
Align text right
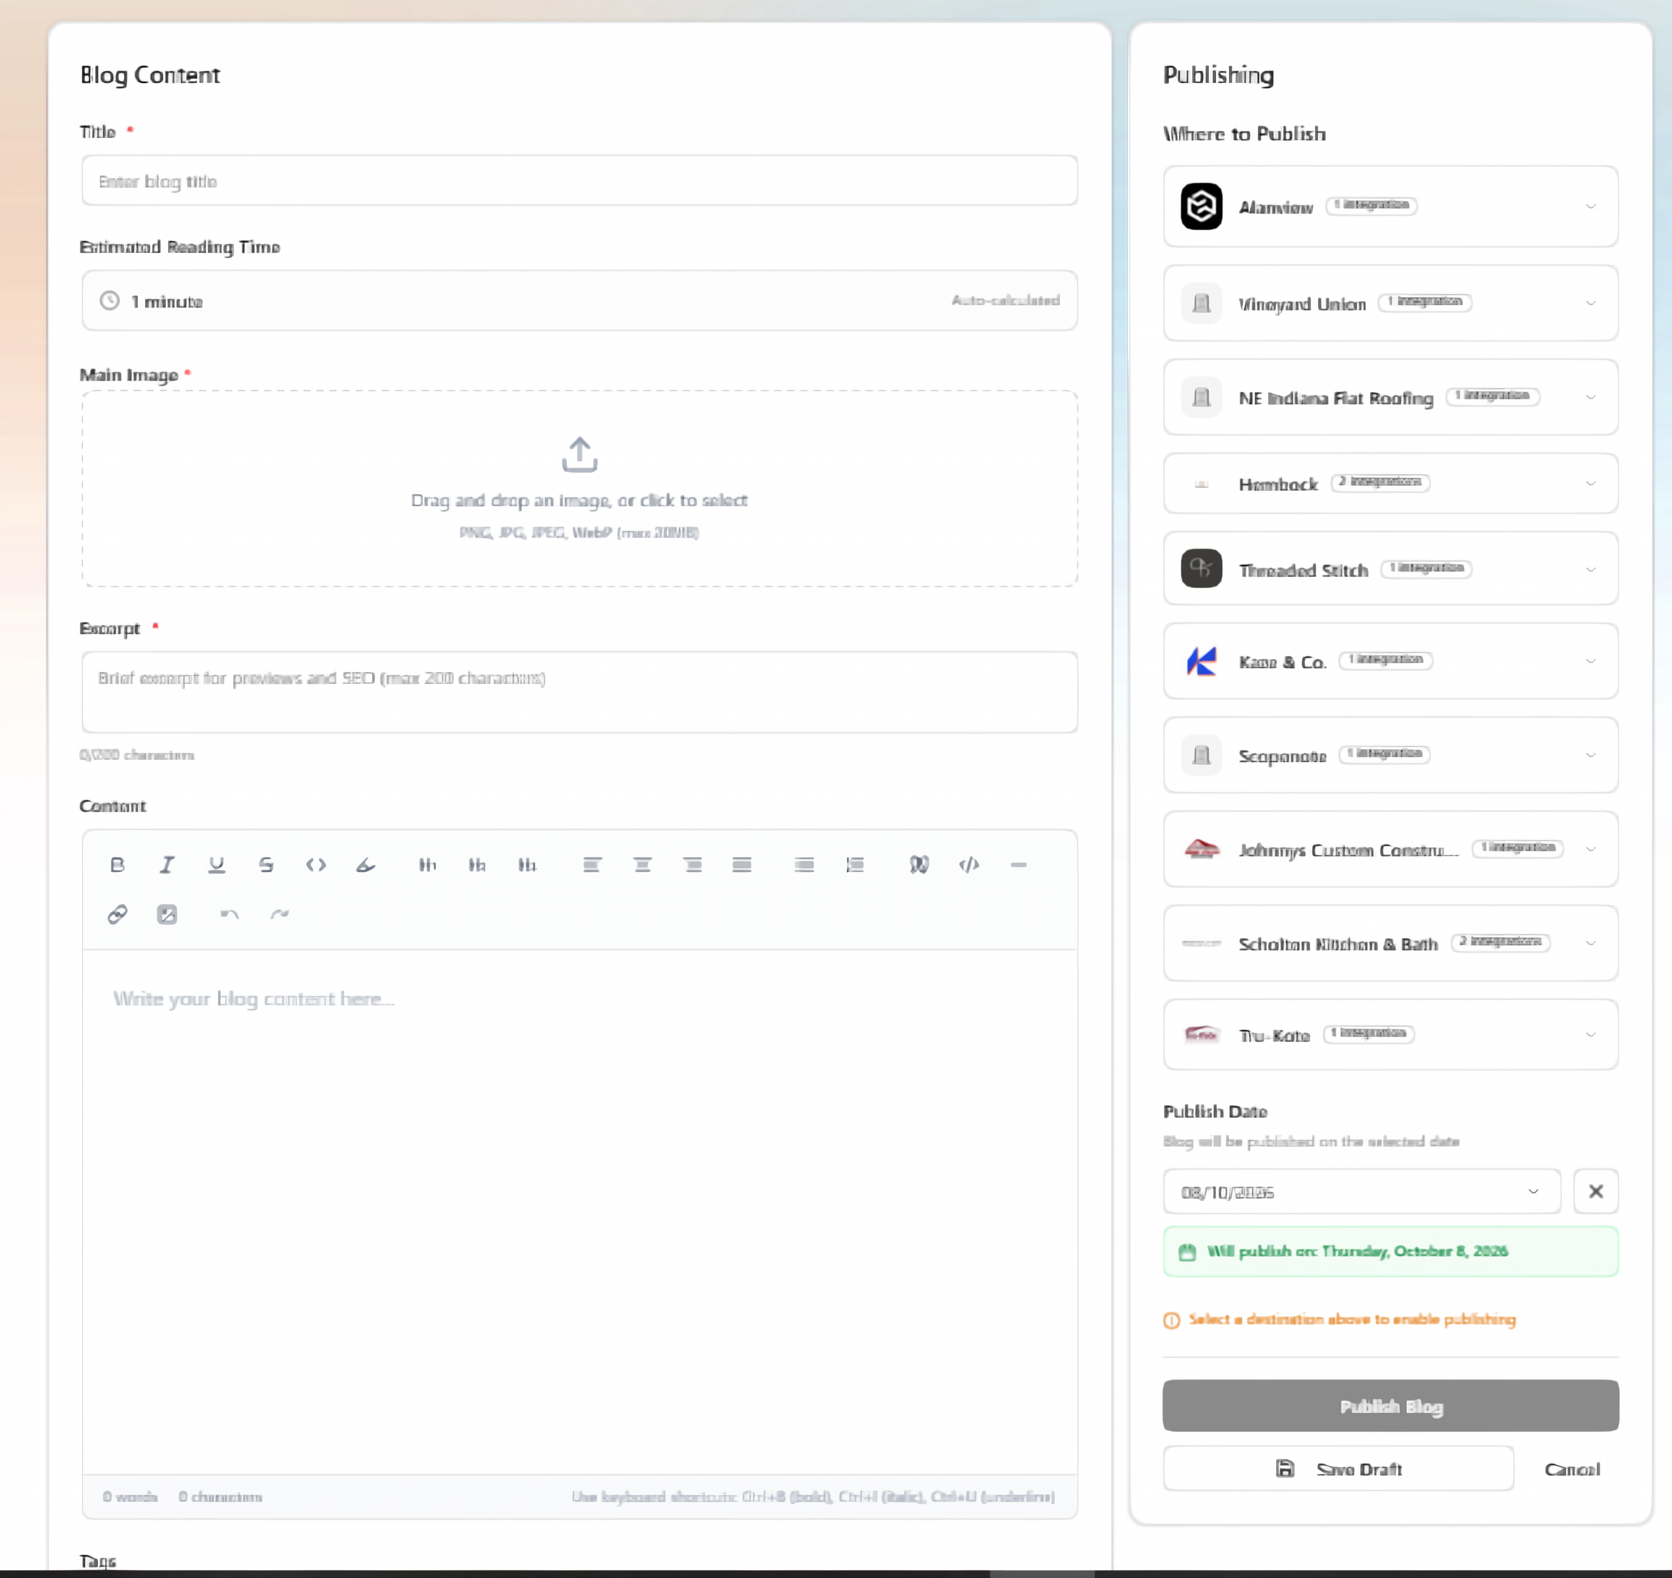coord(692,865)
